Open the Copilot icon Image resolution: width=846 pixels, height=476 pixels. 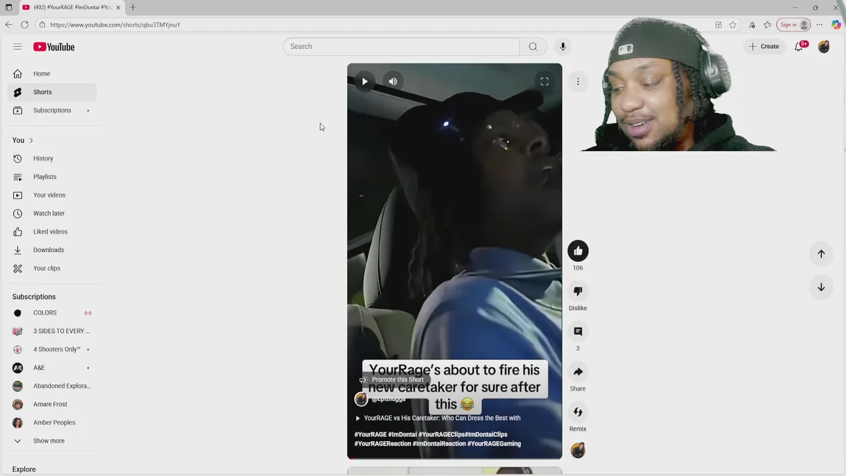coord(836,24)
